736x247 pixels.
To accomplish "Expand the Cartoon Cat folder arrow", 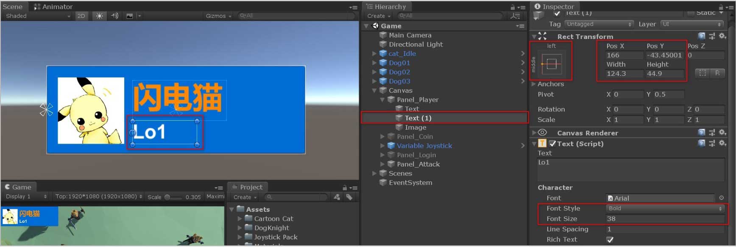I will click(240, 219).
